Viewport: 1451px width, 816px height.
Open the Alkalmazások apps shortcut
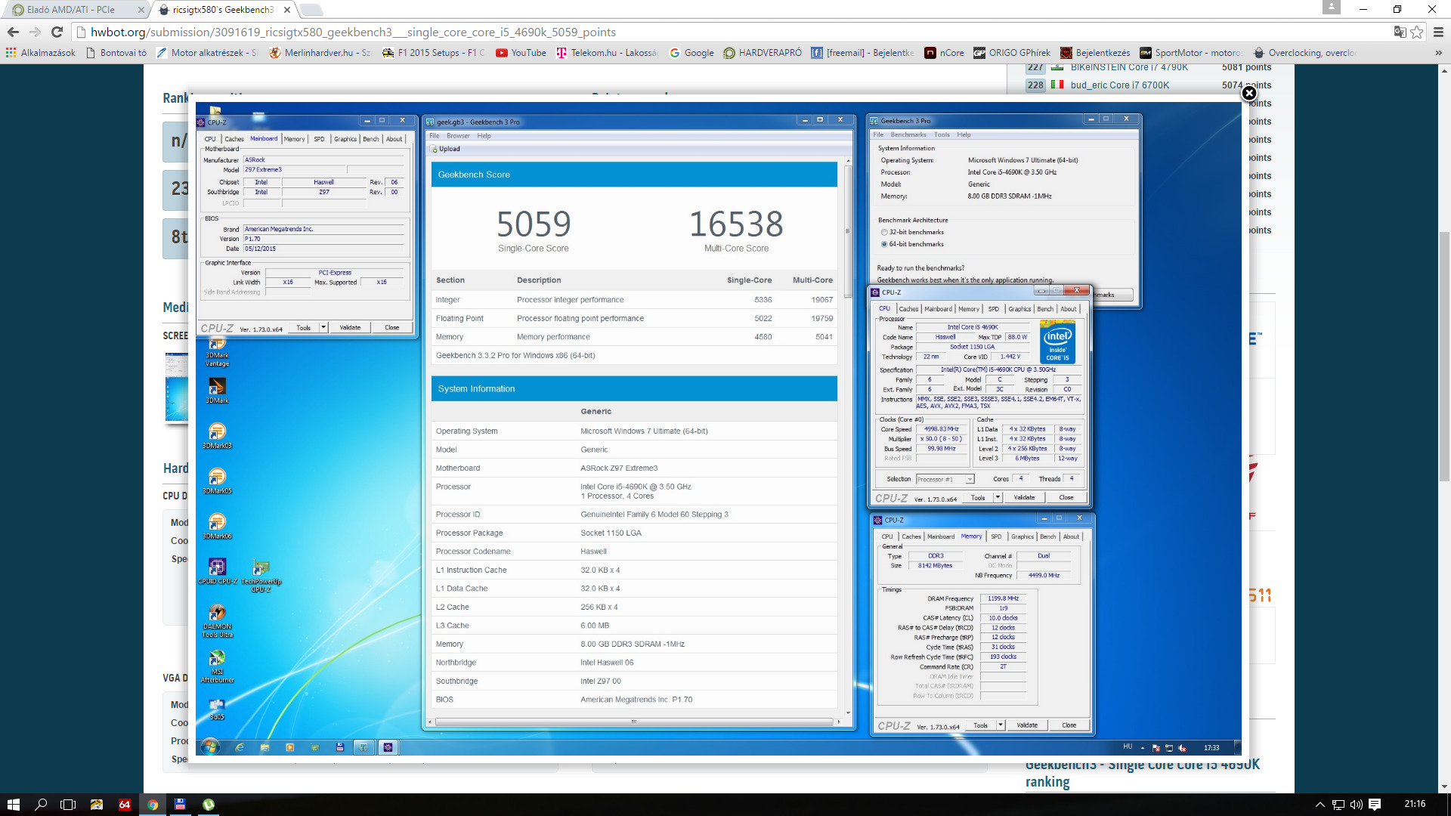point(41,53)
